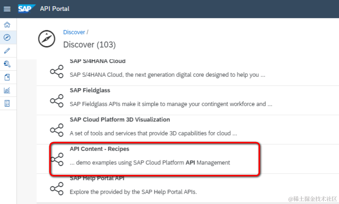Image resolution: width=339 pixels, height=204 pixels.
Task: Click the SAP logo
Action: [x=26, y=9]
